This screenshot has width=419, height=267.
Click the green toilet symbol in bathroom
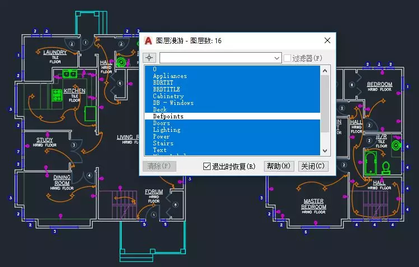coord(386,168)
